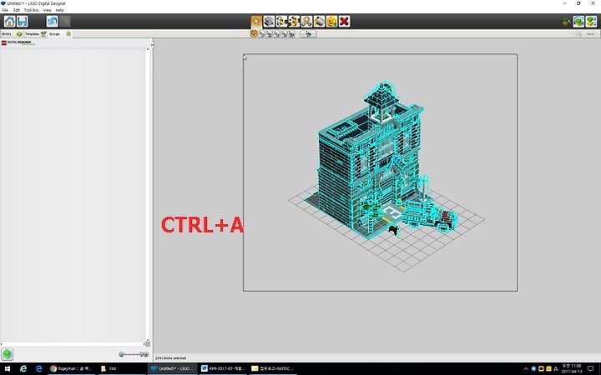Select the Paint bucket tool
The width and height of the screenshot is (601, 375).
tap(319, 22)
